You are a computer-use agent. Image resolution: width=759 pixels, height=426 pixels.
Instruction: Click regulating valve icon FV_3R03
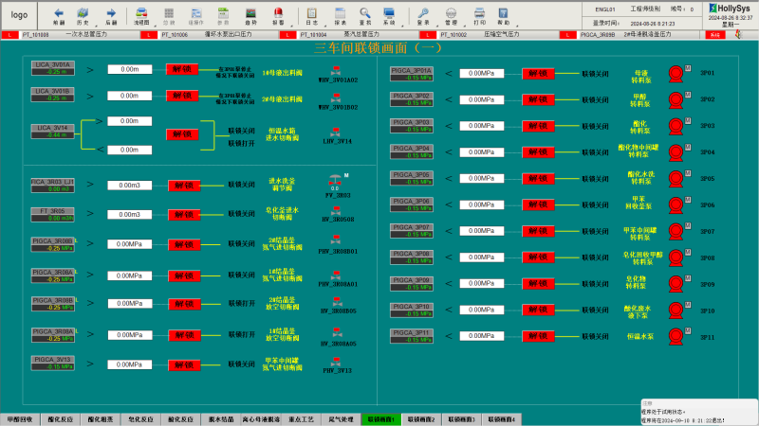coord(335,181)
